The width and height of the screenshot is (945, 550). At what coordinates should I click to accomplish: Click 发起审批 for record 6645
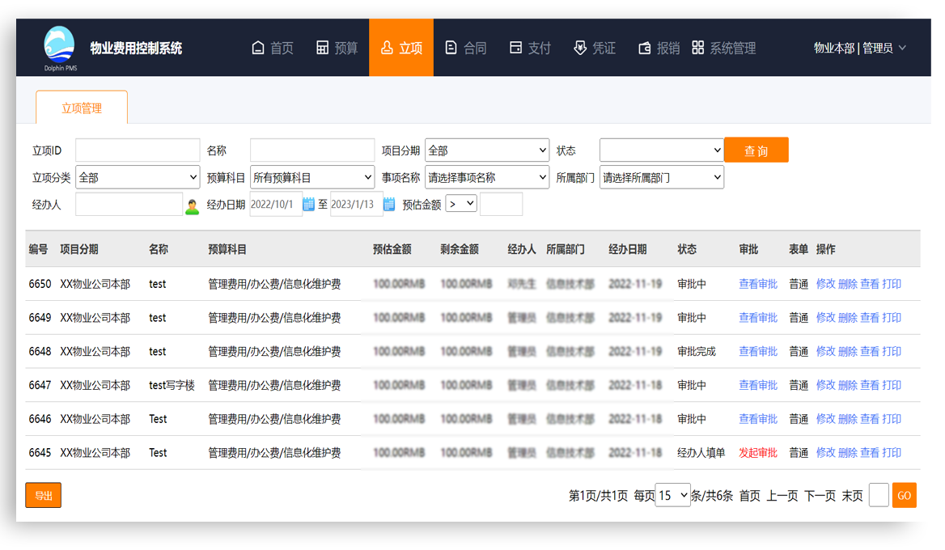(x=757, y=453)
